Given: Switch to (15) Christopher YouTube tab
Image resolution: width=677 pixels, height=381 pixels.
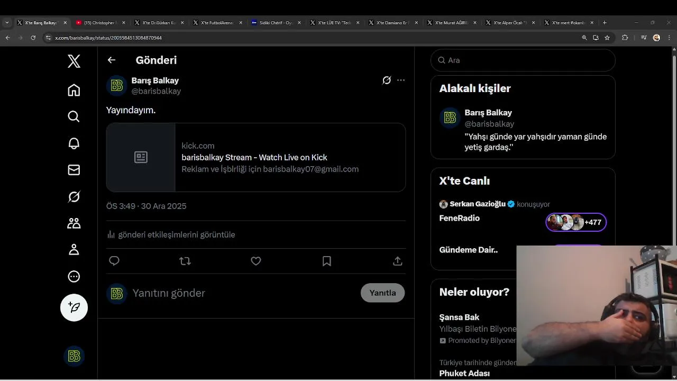Looking at the screenshot, I should coord(99,23).
